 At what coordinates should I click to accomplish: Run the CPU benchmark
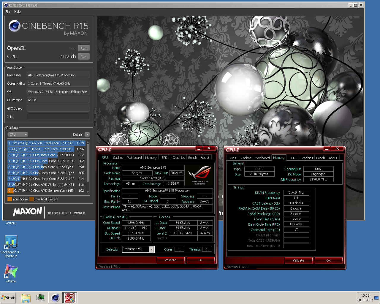pyautogui.click(x=83, y=57)
